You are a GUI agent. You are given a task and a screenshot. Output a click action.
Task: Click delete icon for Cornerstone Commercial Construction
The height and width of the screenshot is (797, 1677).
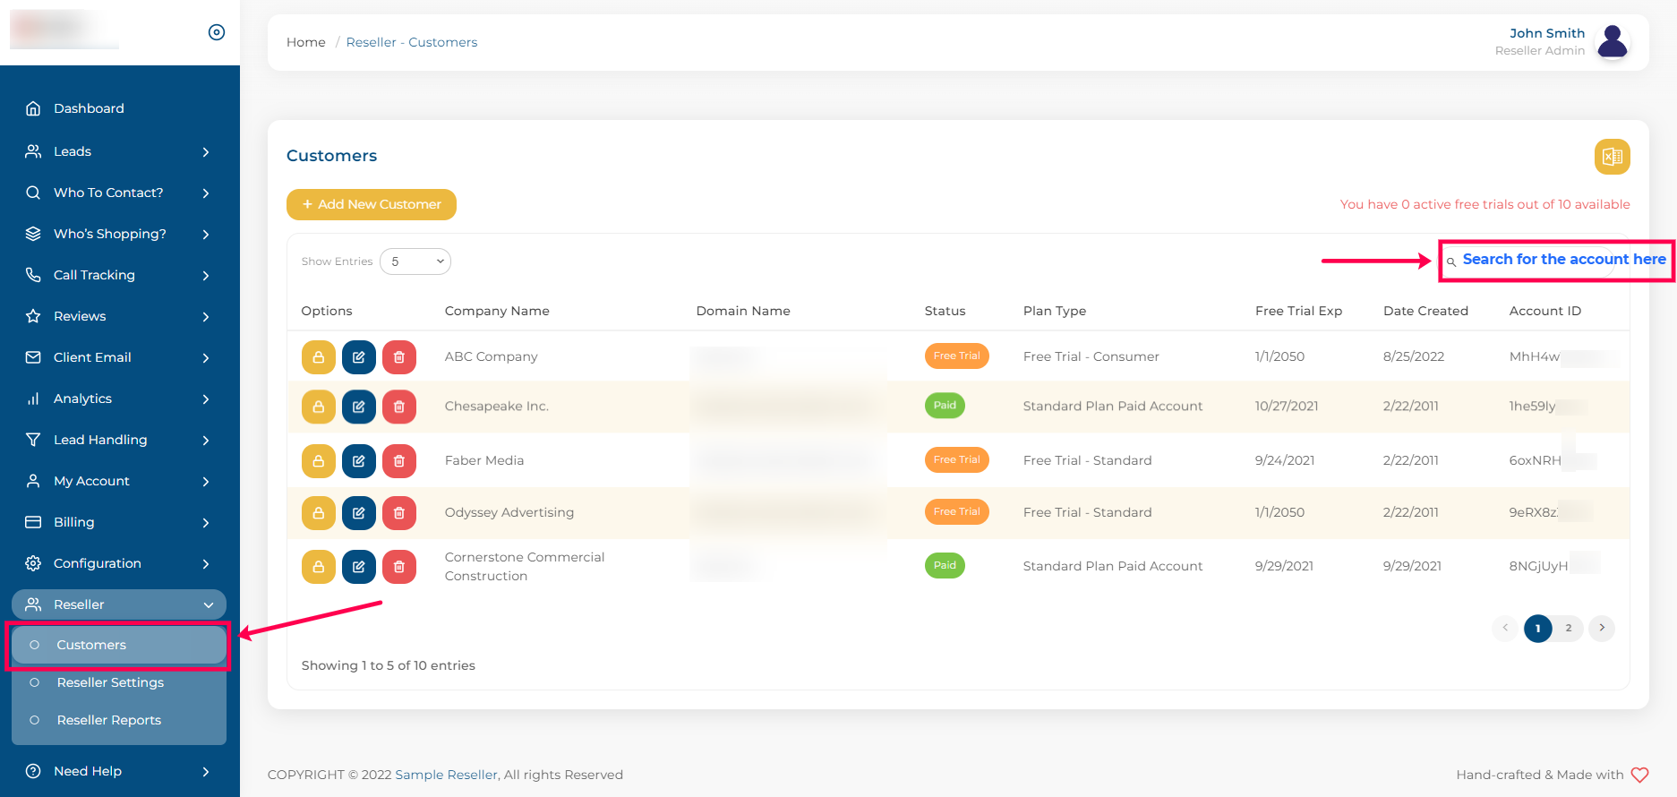[x=399, y=567]
